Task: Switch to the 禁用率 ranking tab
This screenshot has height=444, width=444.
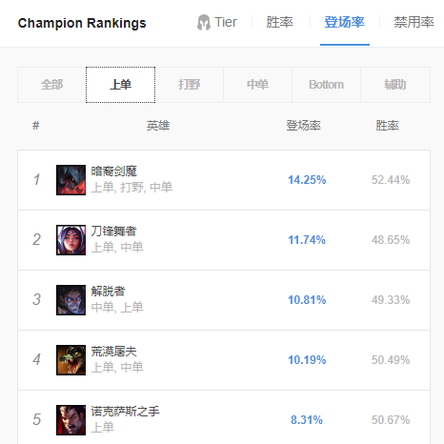Action: 414,22
